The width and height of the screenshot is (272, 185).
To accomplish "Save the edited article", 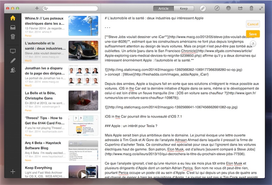I will click(253, 34).
